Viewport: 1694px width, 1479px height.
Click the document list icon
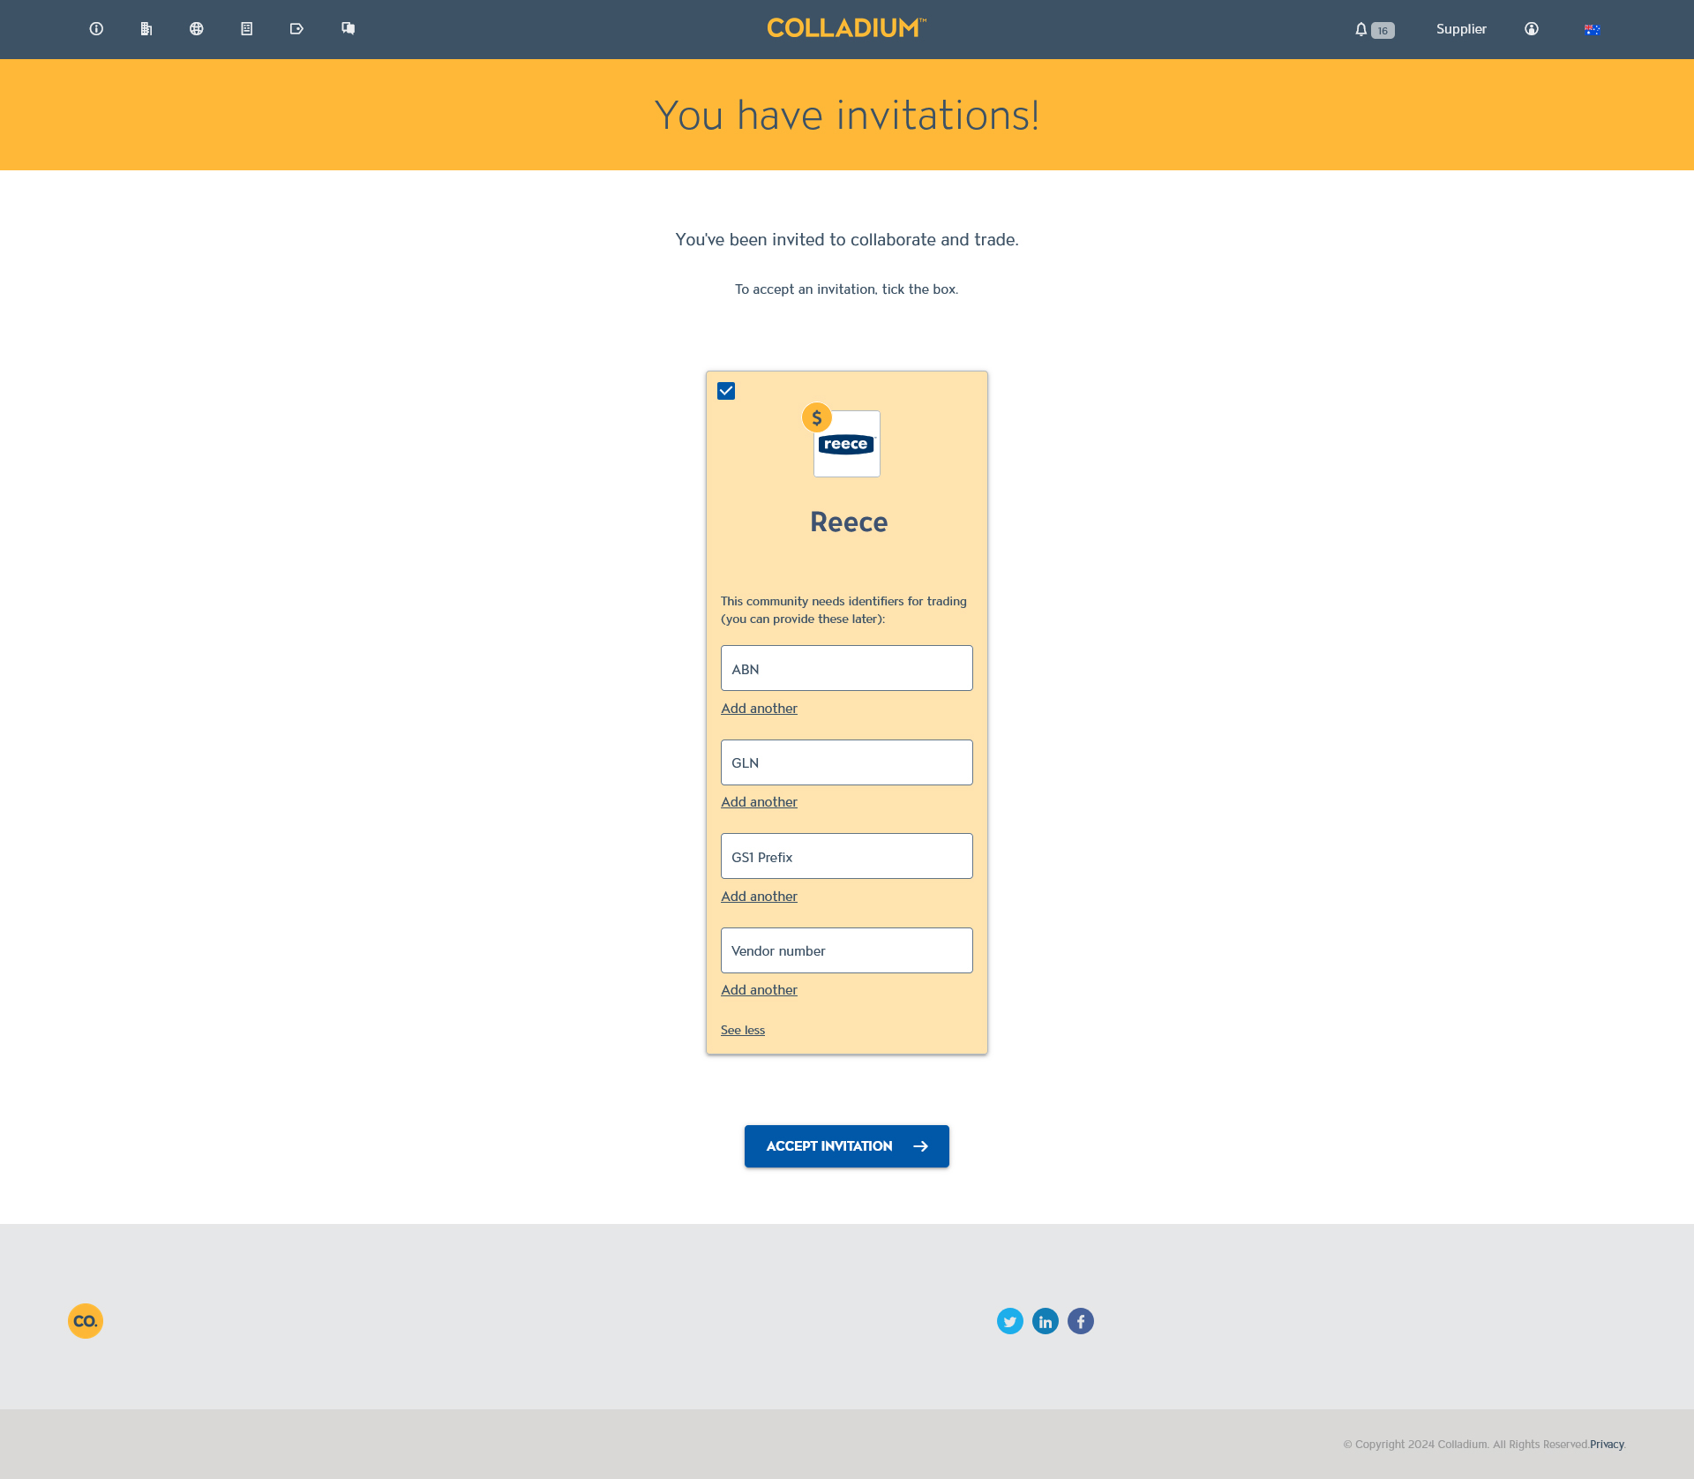point(247,29)
